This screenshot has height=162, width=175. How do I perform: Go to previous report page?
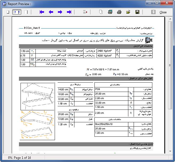[51, 12]
